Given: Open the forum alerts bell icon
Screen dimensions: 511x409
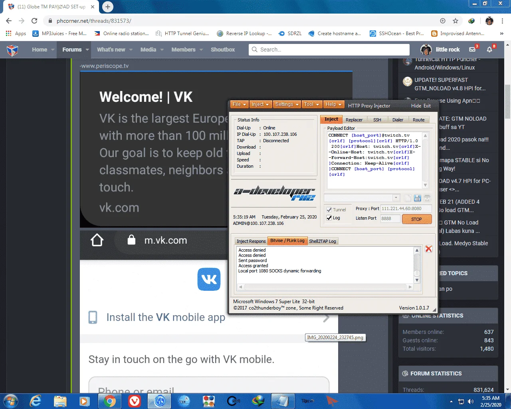Looking at the screenshot, I should click(x=489, y=50).
